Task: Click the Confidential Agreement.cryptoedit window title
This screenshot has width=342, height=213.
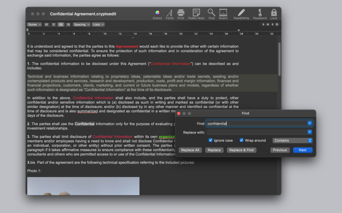Action: (x=83, y=14)
